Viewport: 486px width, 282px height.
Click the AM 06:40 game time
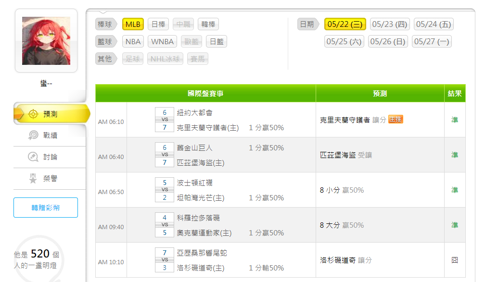(111, 157)
